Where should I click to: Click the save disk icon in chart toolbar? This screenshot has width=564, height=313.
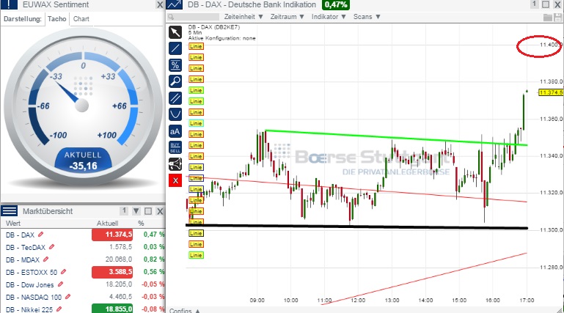(x=558, y=18)
